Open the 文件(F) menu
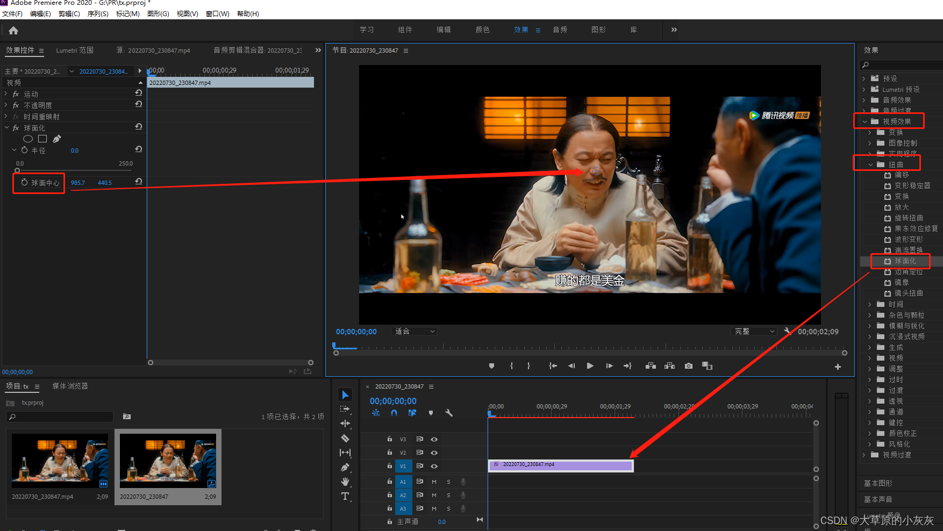This screenshot has width=943, height=531. (12, 13)
